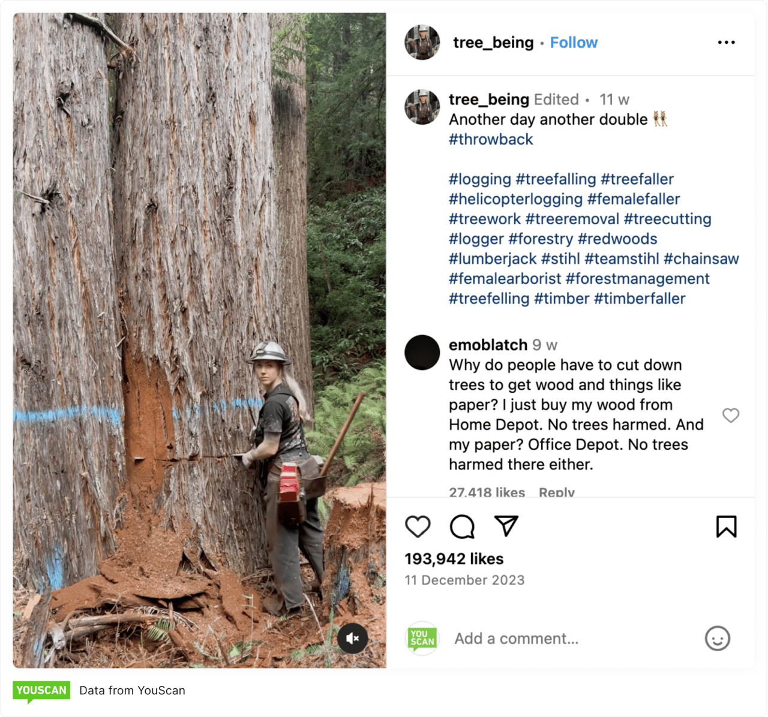Like emoblatch's comment with the small heart
This screenshot has width=768, height=717.
coord(730,415)
